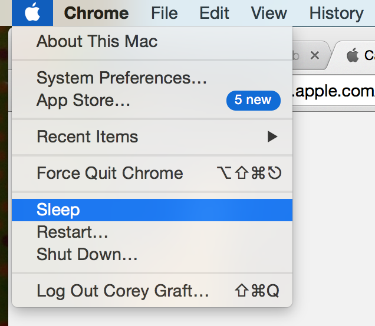Image resolution: width=375 pixels, height=326 pixels.
Task: Choose Restart from the Apple menu
Action: tap(73, 232)
